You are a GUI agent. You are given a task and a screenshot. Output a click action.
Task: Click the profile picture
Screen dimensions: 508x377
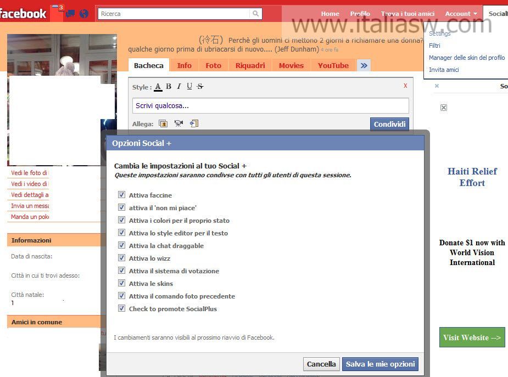62,100
